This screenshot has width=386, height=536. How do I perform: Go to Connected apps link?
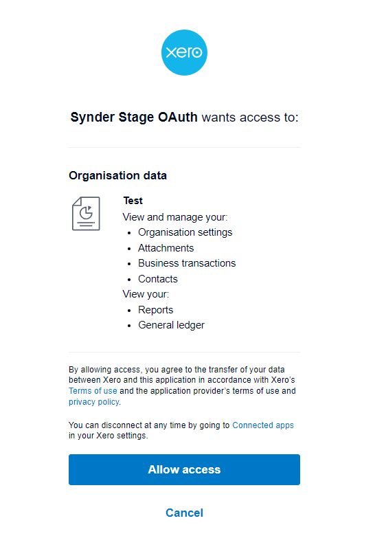coord(263,425)
